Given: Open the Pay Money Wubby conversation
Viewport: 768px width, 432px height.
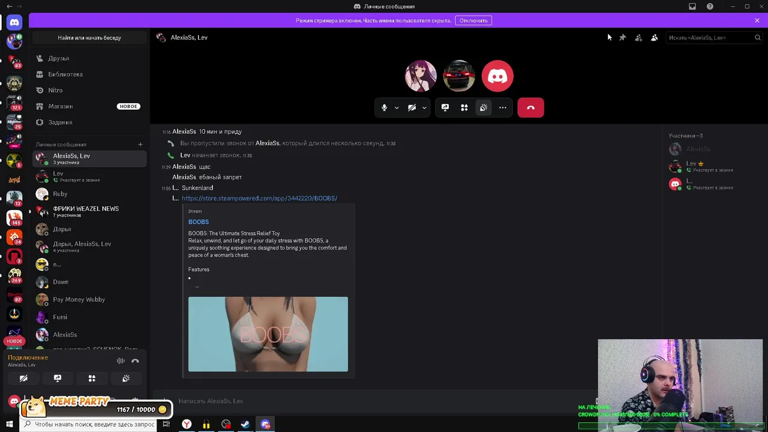Looking at the screenshot, I should (89, 299).
